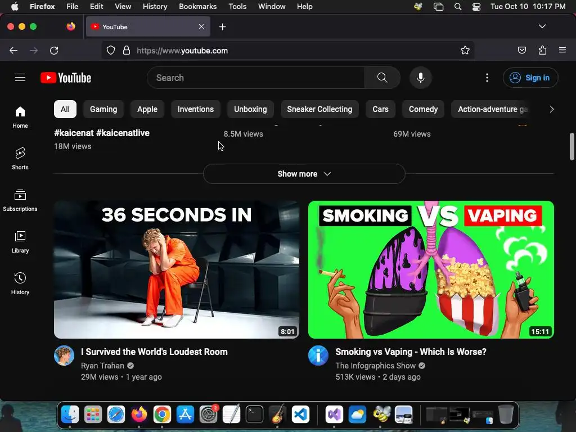
Task: Play the 36 Seconds In thumbnail
Action: (177, 269)
